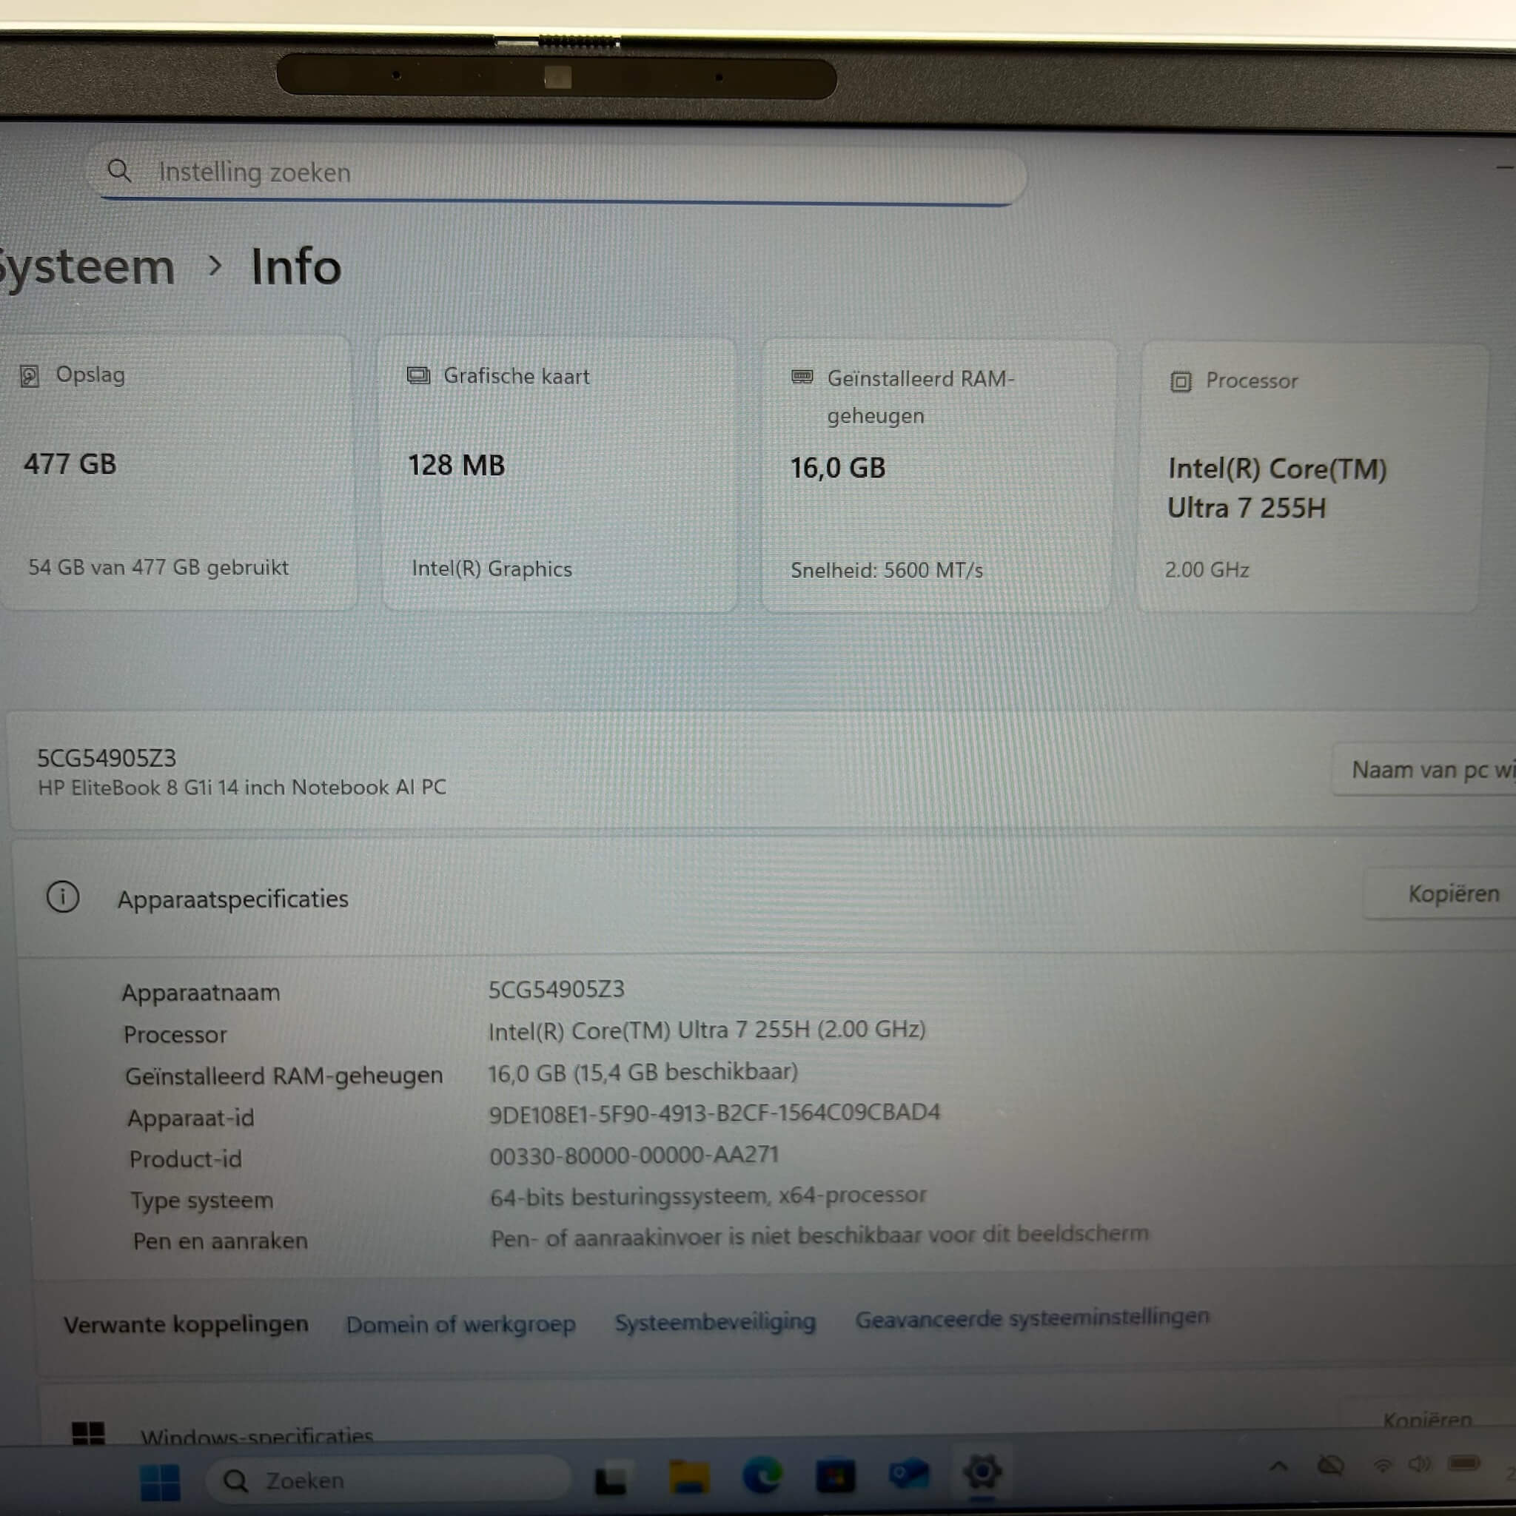The image size is (1516, 1516).
Task: Launch File Explorer from taskbar
Action: pos(688,1478)
